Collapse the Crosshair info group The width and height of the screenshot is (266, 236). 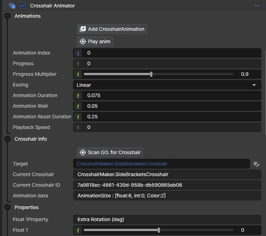pyautogui.click(x=7, y=139)
